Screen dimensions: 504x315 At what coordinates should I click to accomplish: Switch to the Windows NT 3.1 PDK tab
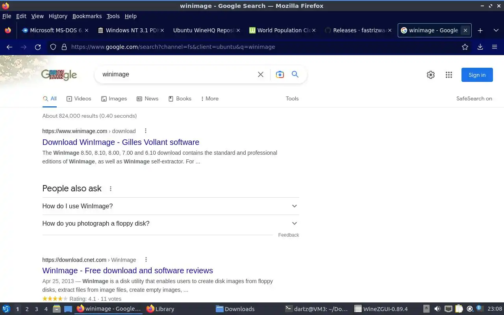pos(130,30)
